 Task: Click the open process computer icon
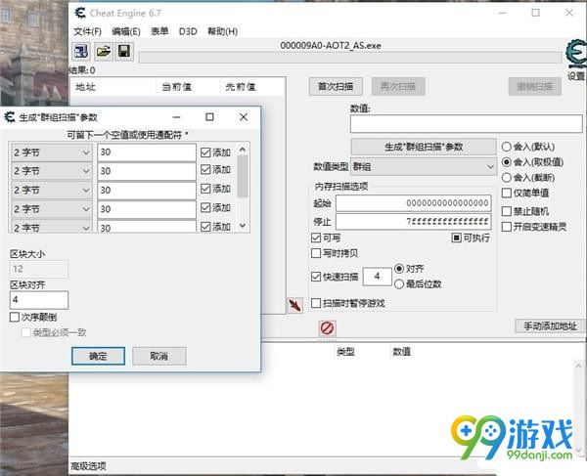80,51
